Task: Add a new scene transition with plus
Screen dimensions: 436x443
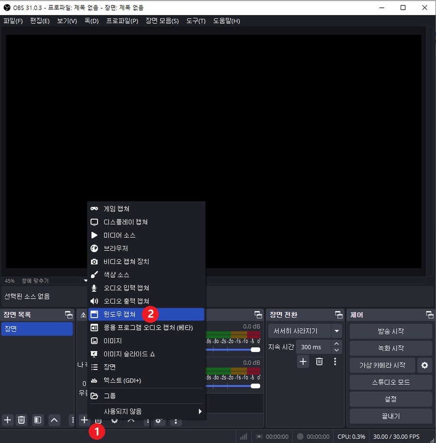Action: pos(303,361)
